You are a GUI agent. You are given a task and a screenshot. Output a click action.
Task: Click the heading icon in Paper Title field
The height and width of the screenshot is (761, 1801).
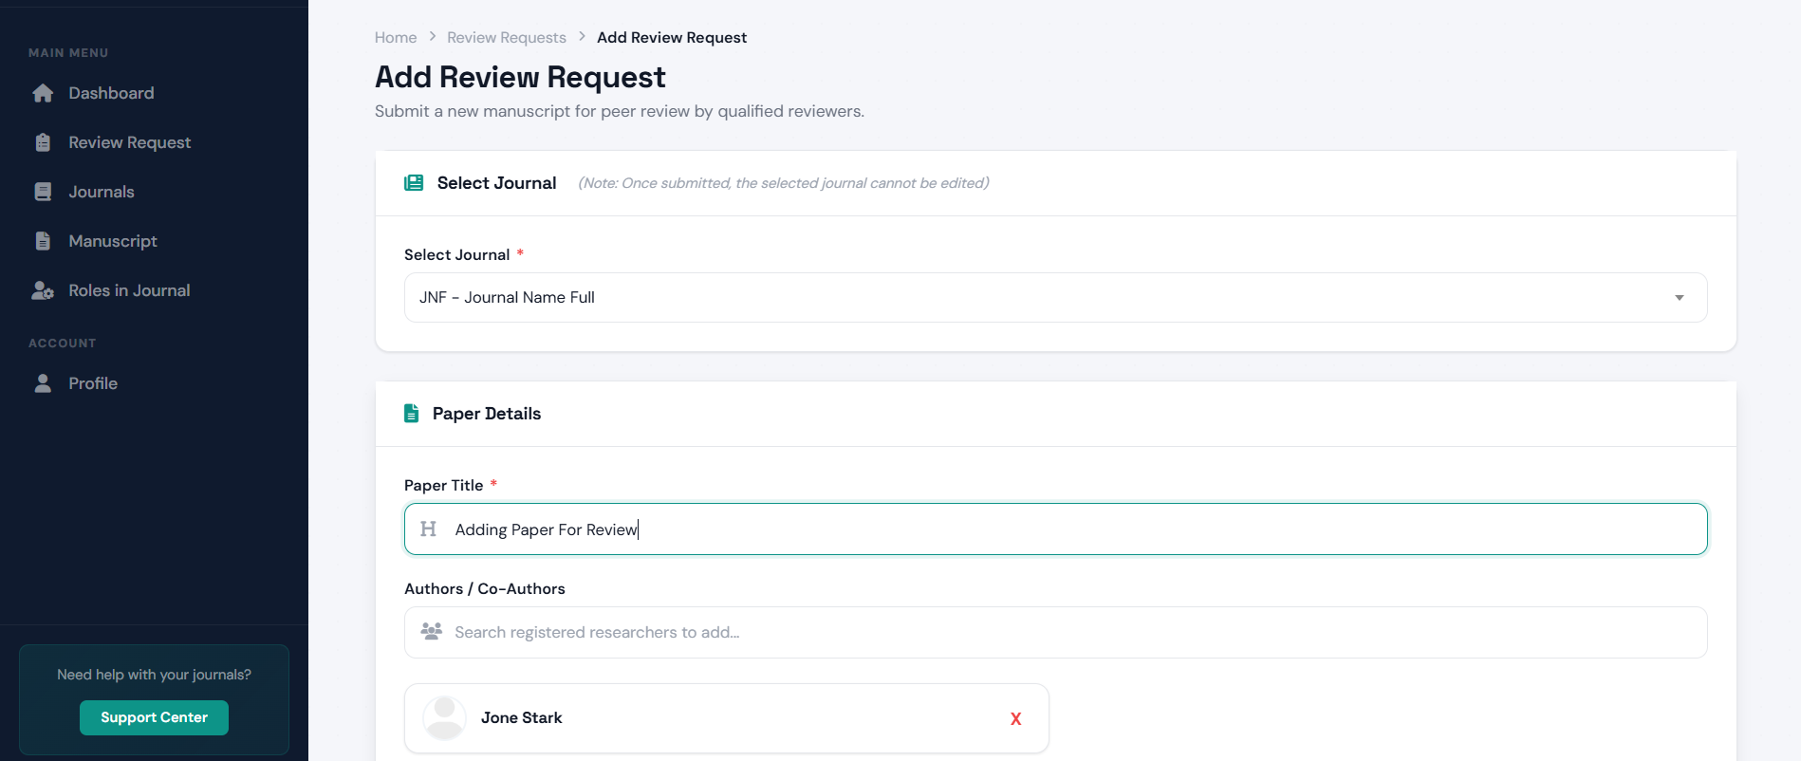coord(428,529)
